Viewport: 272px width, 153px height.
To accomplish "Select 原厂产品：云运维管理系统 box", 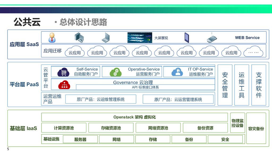I will (101, 99).
